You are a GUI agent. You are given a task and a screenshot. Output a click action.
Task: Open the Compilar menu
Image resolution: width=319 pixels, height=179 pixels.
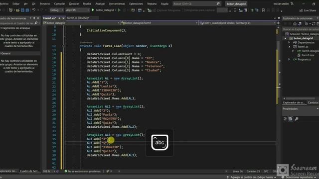(x=59, y=3)
